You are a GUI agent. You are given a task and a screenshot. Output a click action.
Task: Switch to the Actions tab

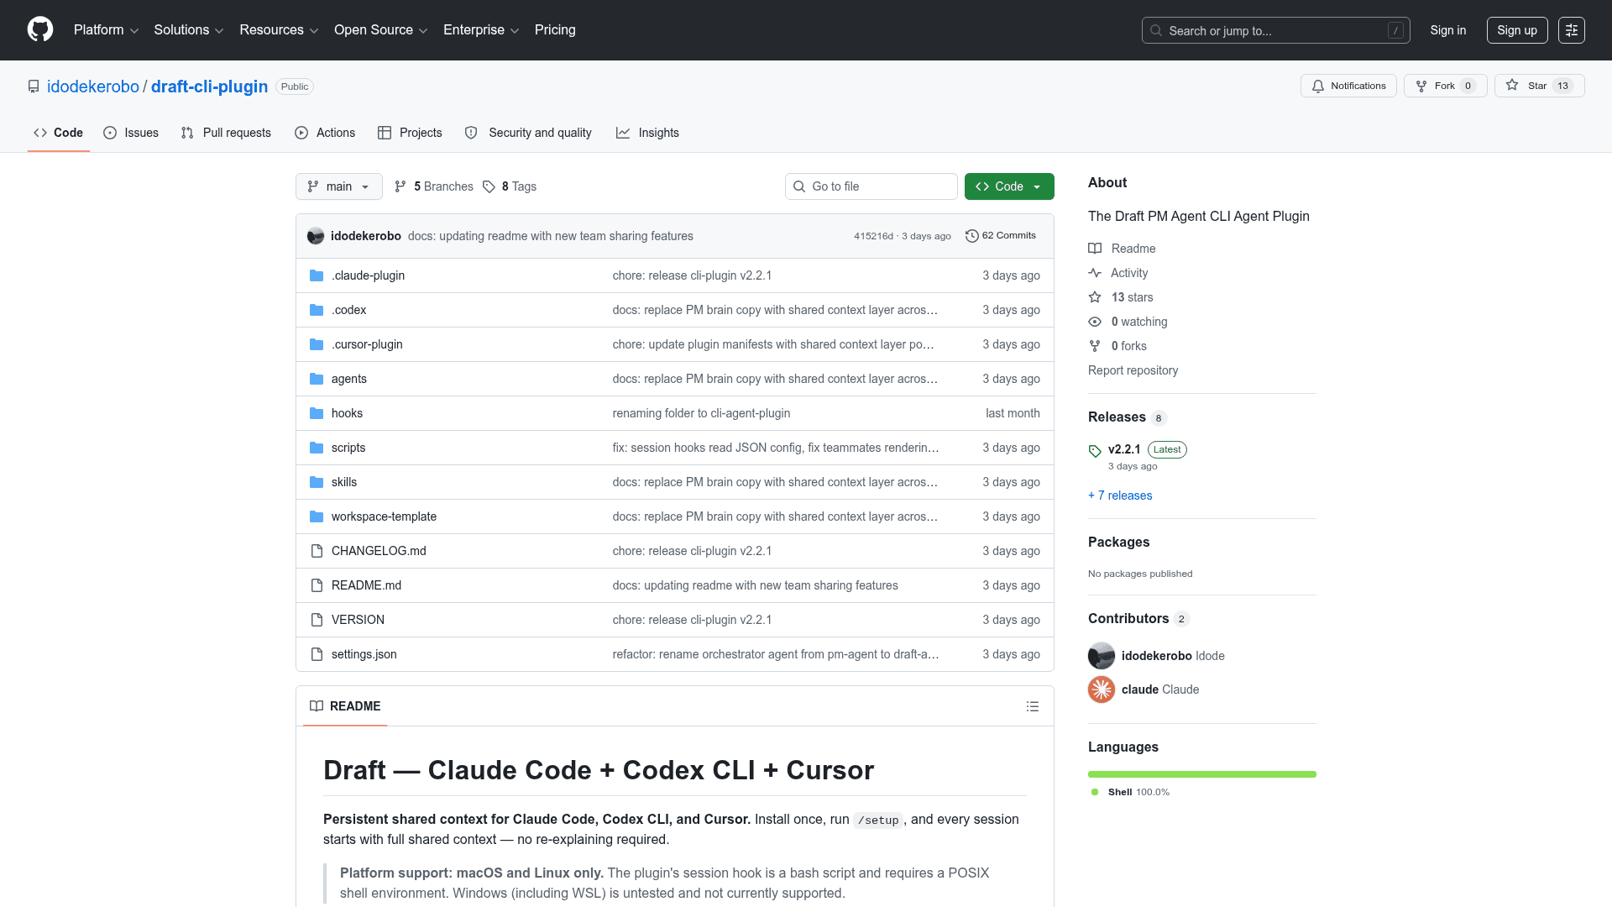325,133
